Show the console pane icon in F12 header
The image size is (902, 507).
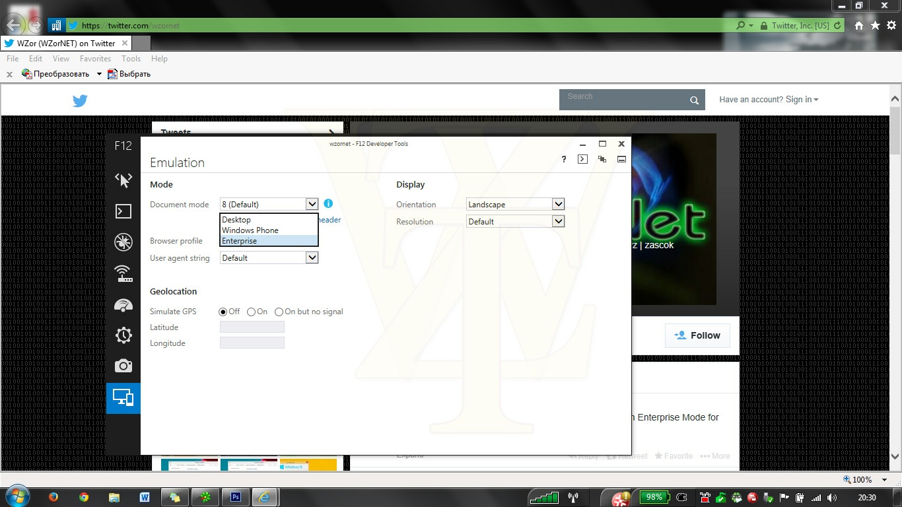coord(582,159)
